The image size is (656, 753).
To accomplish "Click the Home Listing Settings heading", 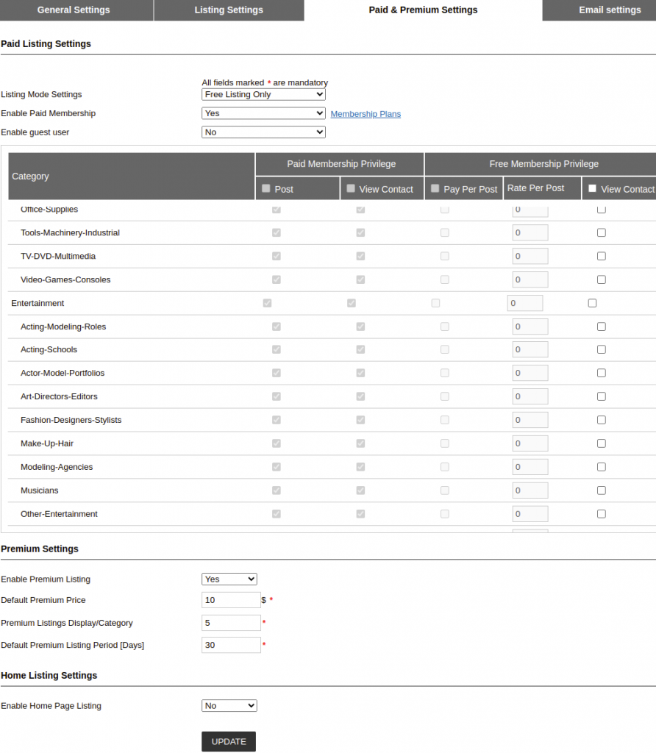I will (x=49, y=676).
